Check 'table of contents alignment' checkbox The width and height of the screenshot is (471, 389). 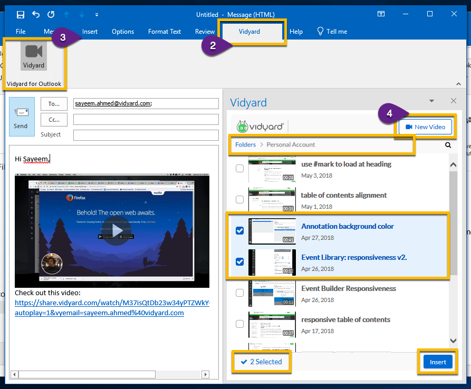click(239, 199)
